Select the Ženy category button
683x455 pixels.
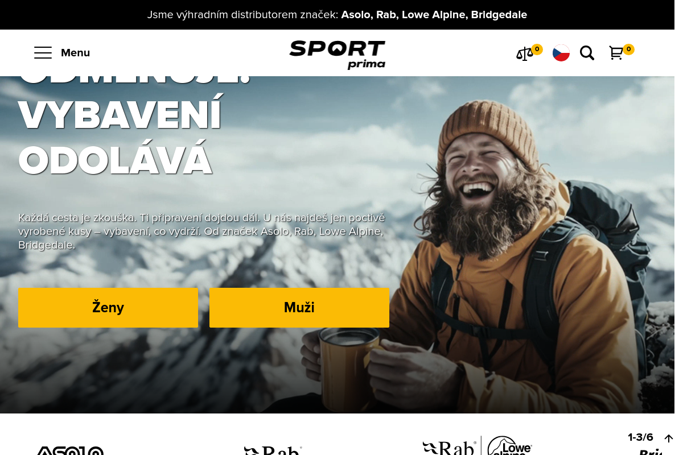(108, 308)
